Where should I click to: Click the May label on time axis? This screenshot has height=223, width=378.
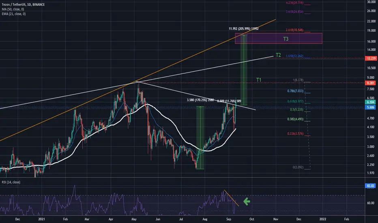(x=134, y=219)
